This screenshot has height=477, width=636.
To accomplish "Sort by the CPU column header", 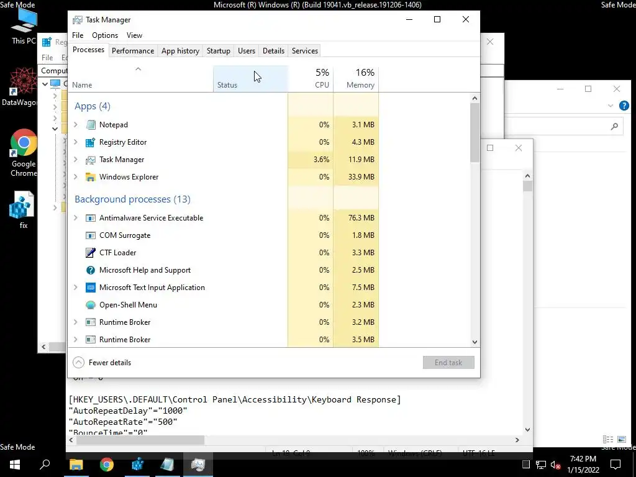I will point(311,79).
